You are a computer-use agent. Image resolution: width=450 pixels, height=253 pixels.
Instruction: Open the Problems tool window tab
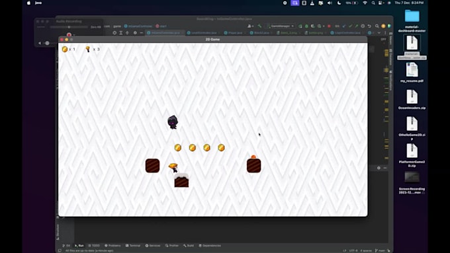[112, 246]
